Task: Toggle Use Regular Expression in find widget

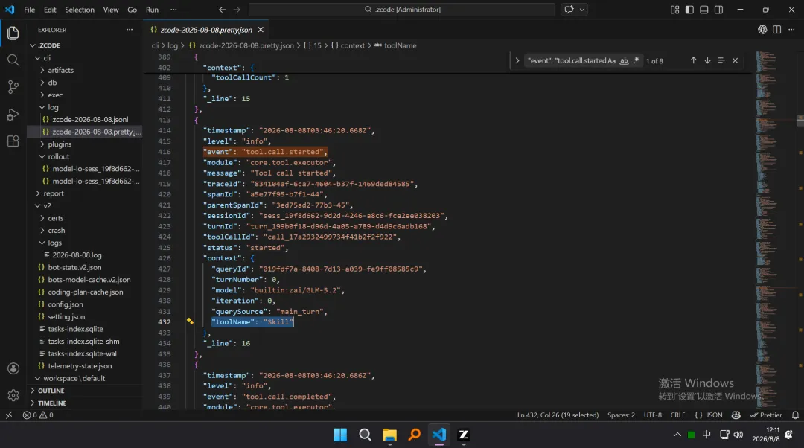Action: point(636,60)
